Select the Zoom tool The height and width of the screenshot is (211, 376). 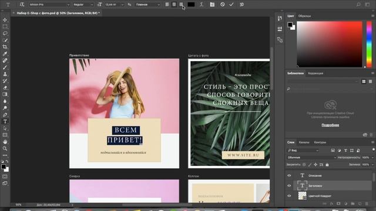5,148
